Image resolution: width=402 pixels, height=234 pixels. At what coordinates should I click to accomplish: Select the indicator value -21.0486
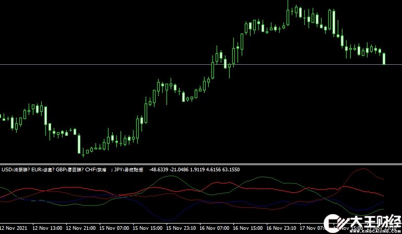pyautogui.click(x=179, y=170)
